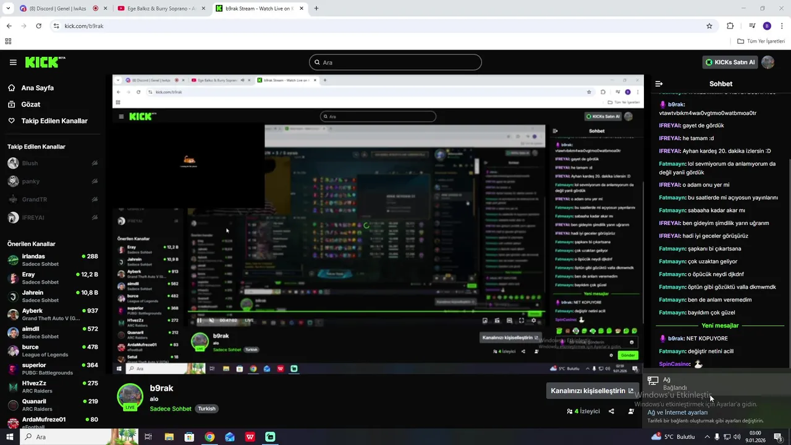Click b9rak username on 'NET KOPUYORE' message
Image resolution: width=791 pixels, height=445 pixels.
[676, 339]
